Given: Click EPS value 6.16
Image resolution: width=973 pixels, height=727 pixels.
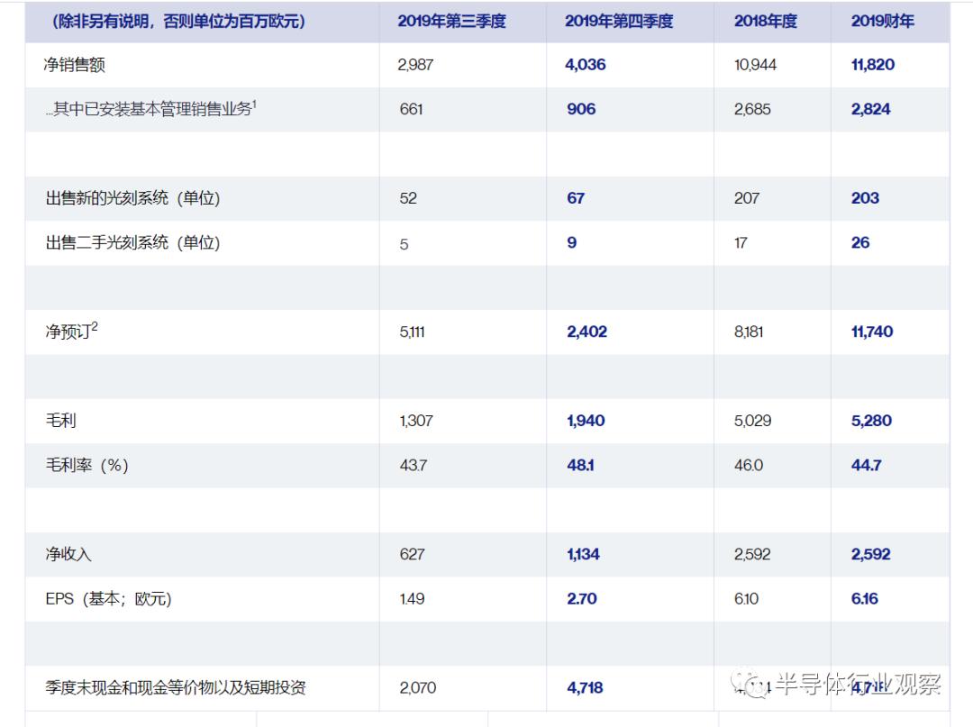Looking at the screenshot, I should 864,599.
